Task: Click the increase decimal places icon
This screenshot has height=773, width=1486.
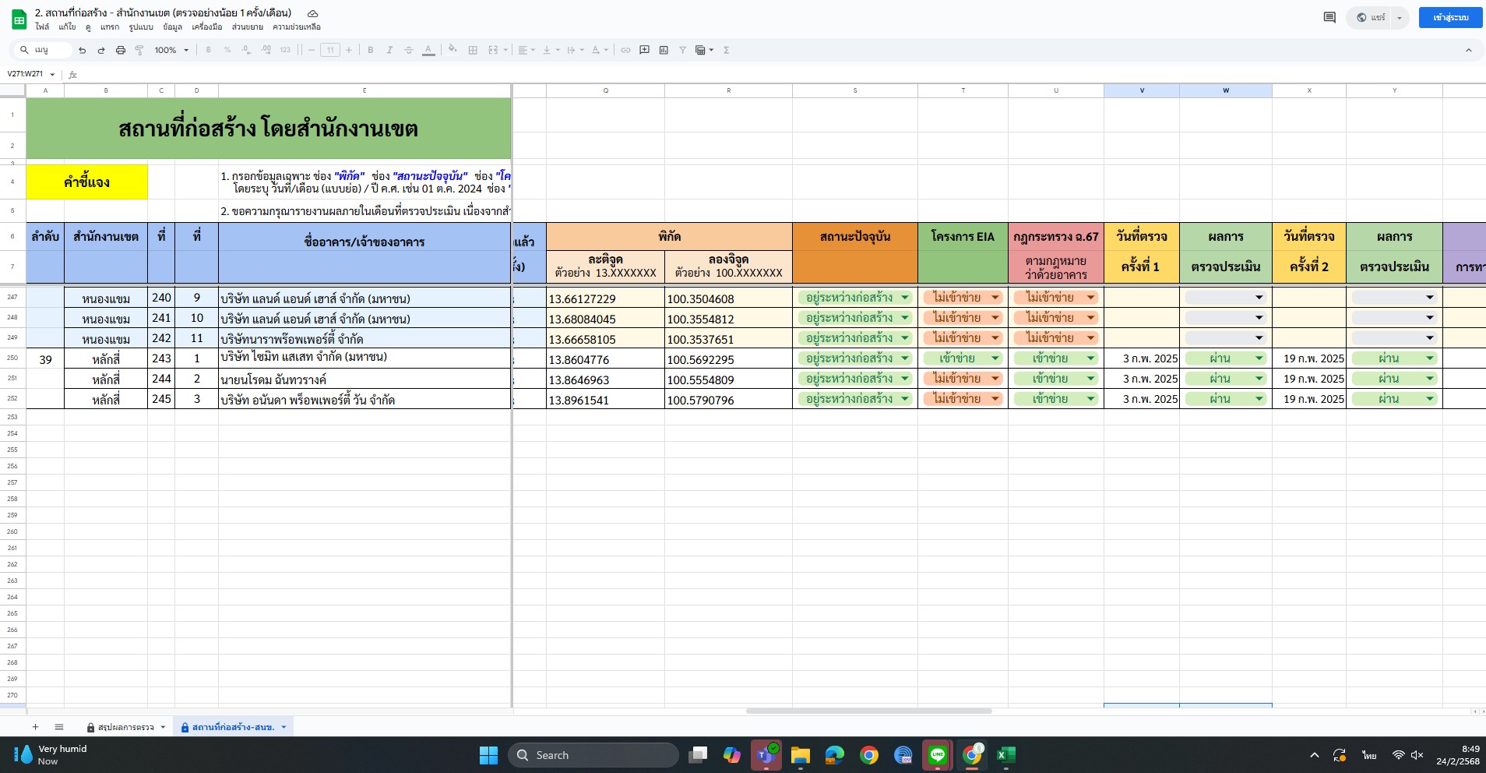Action: tap(266, 50)
